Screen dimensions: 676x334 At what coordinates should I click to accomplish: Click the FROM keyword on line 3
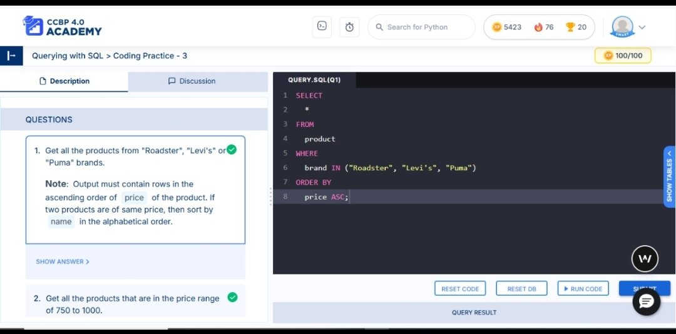click(305, 124)
